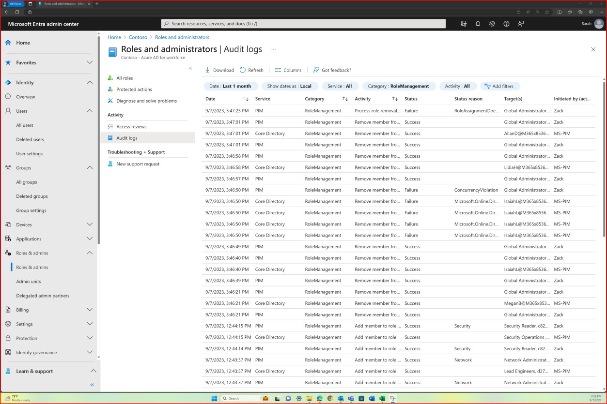
Task: Open the Copilot icon next to help
Action: click(x=520, y=23)
